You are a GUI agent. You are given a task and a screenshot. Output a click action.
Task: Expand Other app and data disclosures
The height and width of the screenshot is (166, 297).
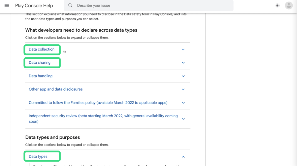tap(56, 89)
